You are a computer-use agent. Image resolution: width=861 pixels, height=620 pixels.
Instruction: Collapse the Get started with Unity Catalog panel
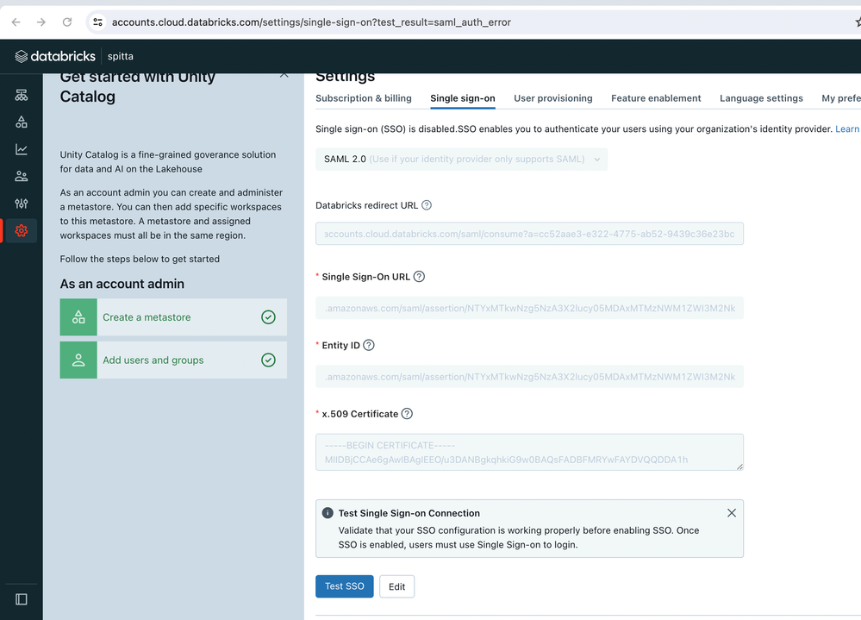(x=284, y=76)
